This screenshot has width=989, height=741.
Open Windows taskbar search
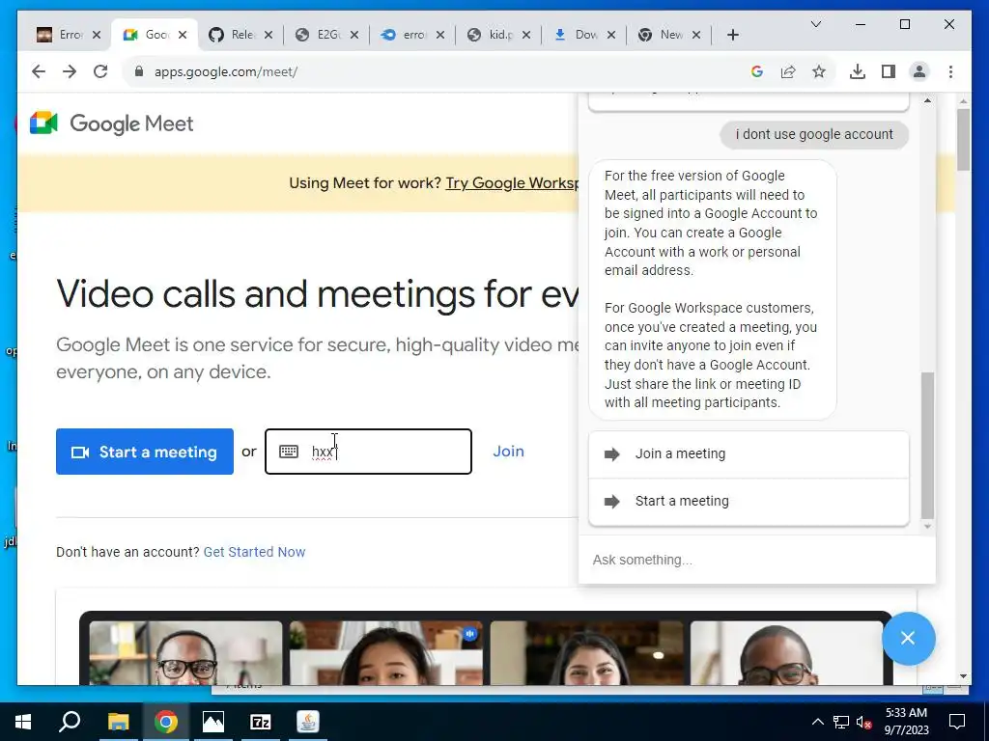(x=70, y=722)
